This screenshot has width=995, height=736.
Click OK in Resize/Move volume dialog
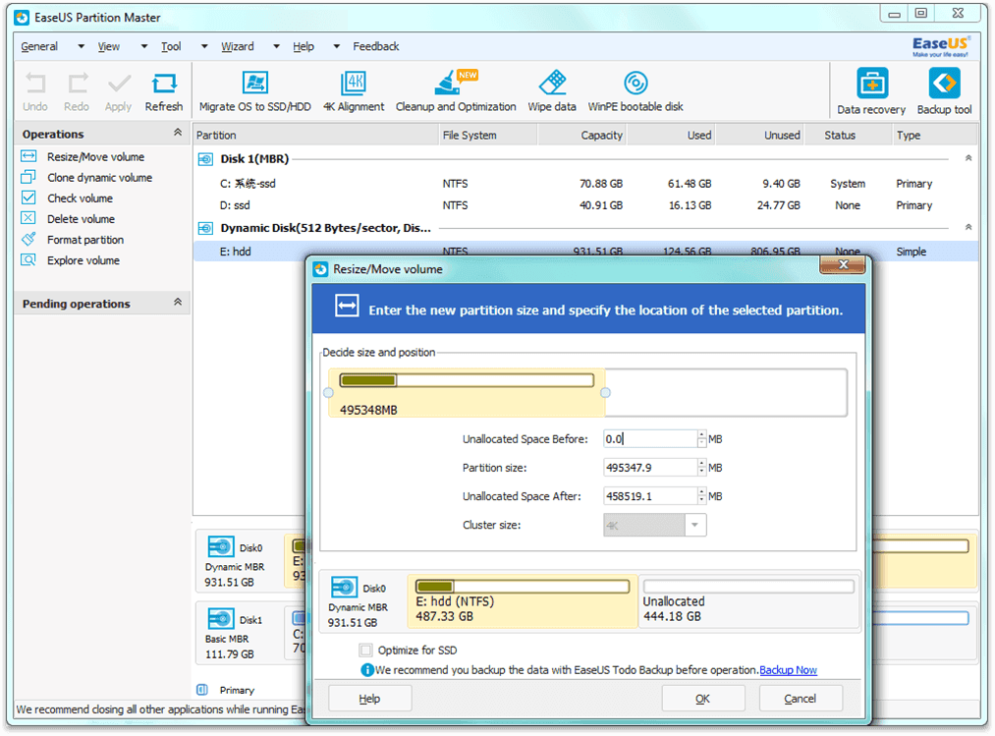(703, 699)
